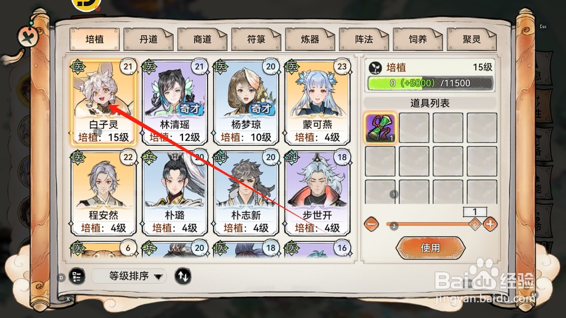Click the Esc close label
This screenshot has height=318, width=566.
click(x=543, y=27)
